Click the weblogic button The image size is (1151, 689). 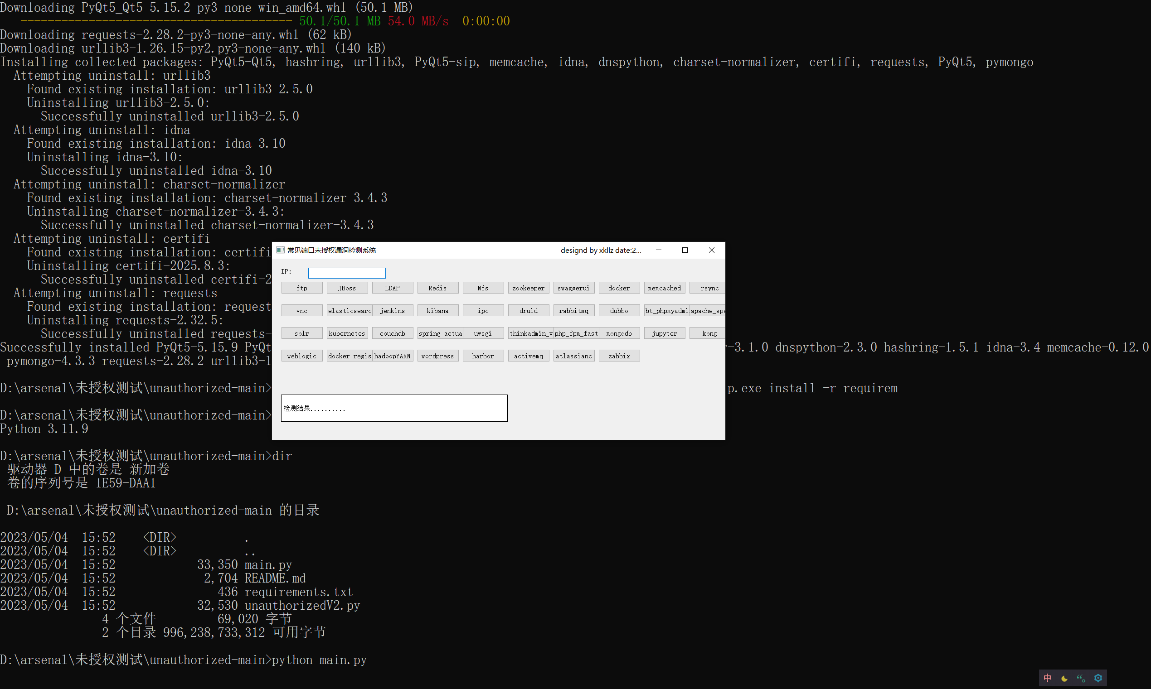coord(301,356)
